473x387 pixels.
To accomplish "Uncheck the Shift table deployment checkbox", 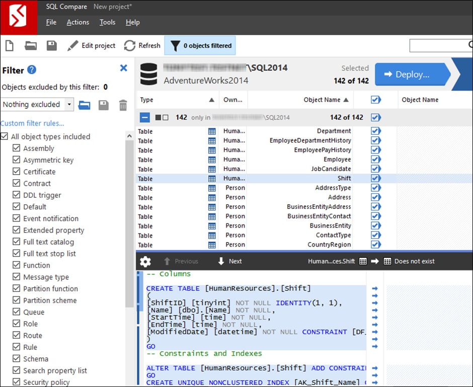I will tap(375, 178).
